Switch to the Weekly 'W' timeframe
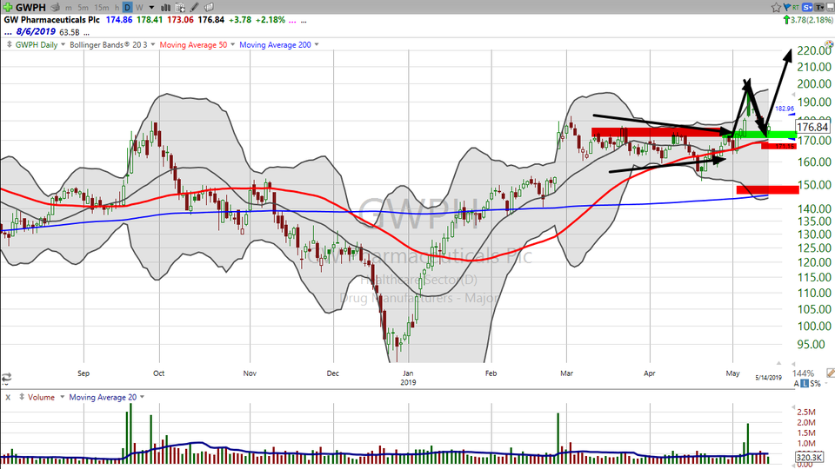 click(x=139, y=8)
